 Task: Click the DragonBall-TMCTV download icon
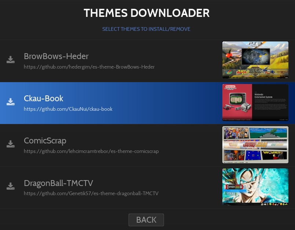(11, 186)
